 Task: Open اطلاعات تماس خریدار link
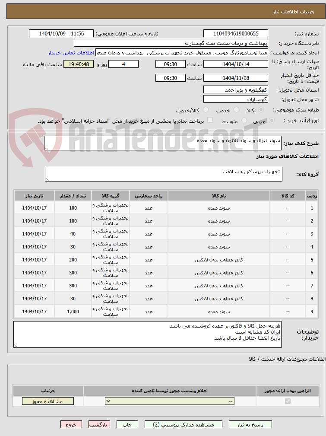pyautogui.click(x=71, y=53)
